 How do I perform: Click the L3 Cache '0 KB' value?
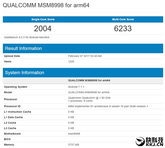[x=71, y=128]
